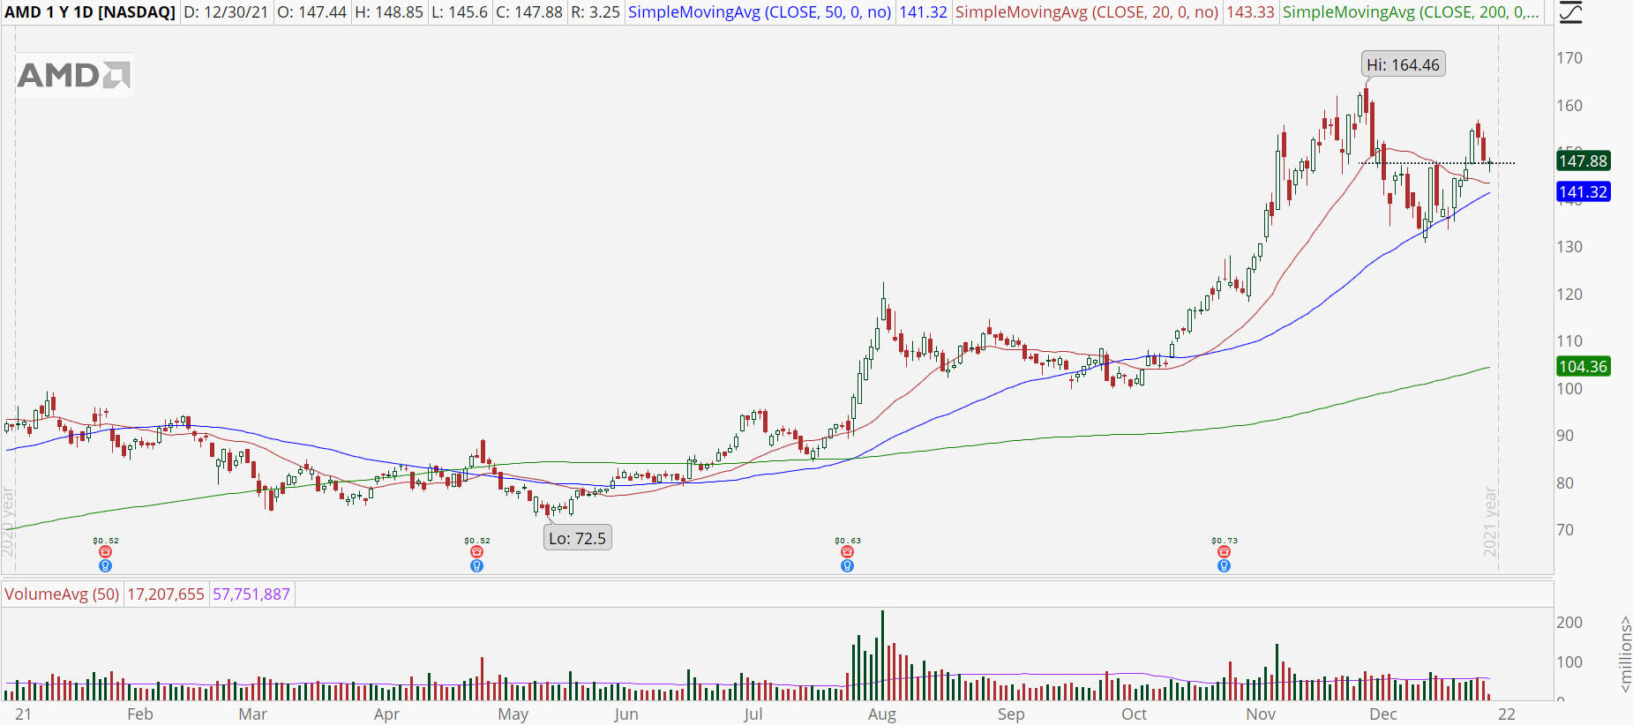Viewport: 1633px width, 725px height.
Task: Click the Nov label on the time axis
Action: pos(1262,714)
